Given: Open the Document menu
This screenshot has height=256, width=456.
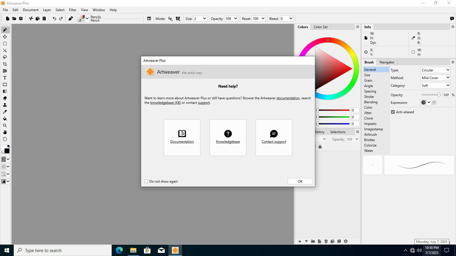Looking at the screenshot, I should click(x=30, y=10).
